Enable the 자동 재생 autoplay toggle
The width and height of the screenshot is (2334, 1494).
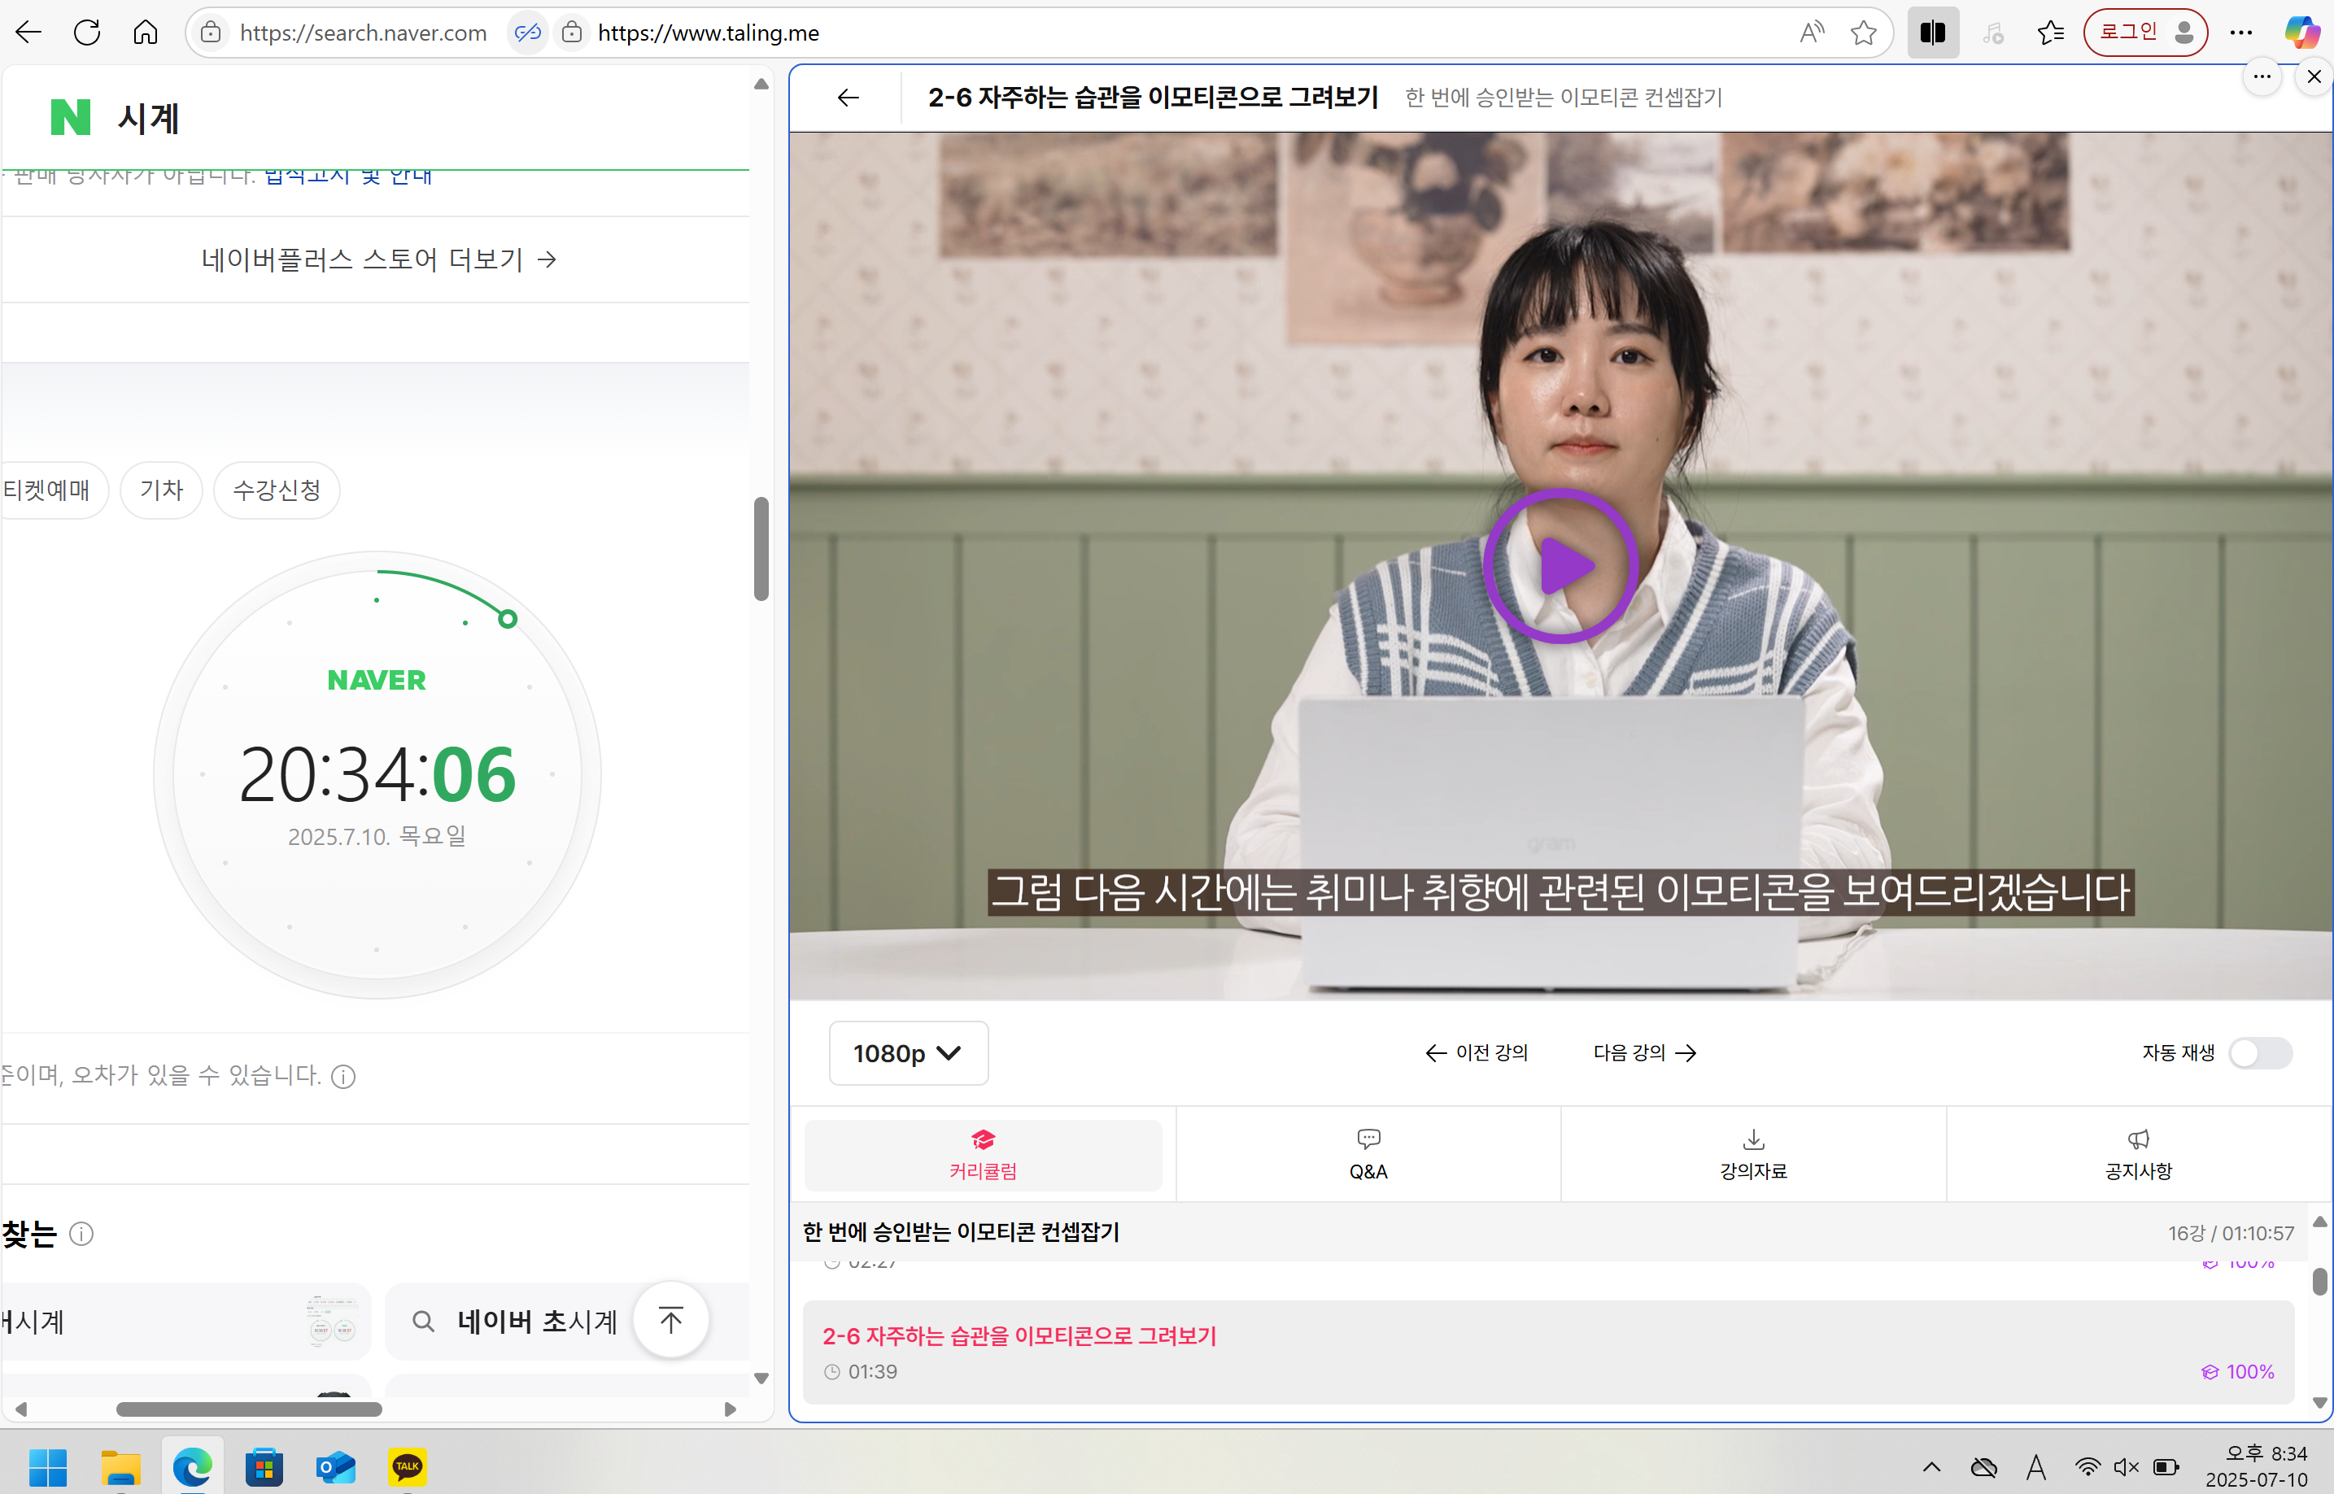tap(2262, 1052)
